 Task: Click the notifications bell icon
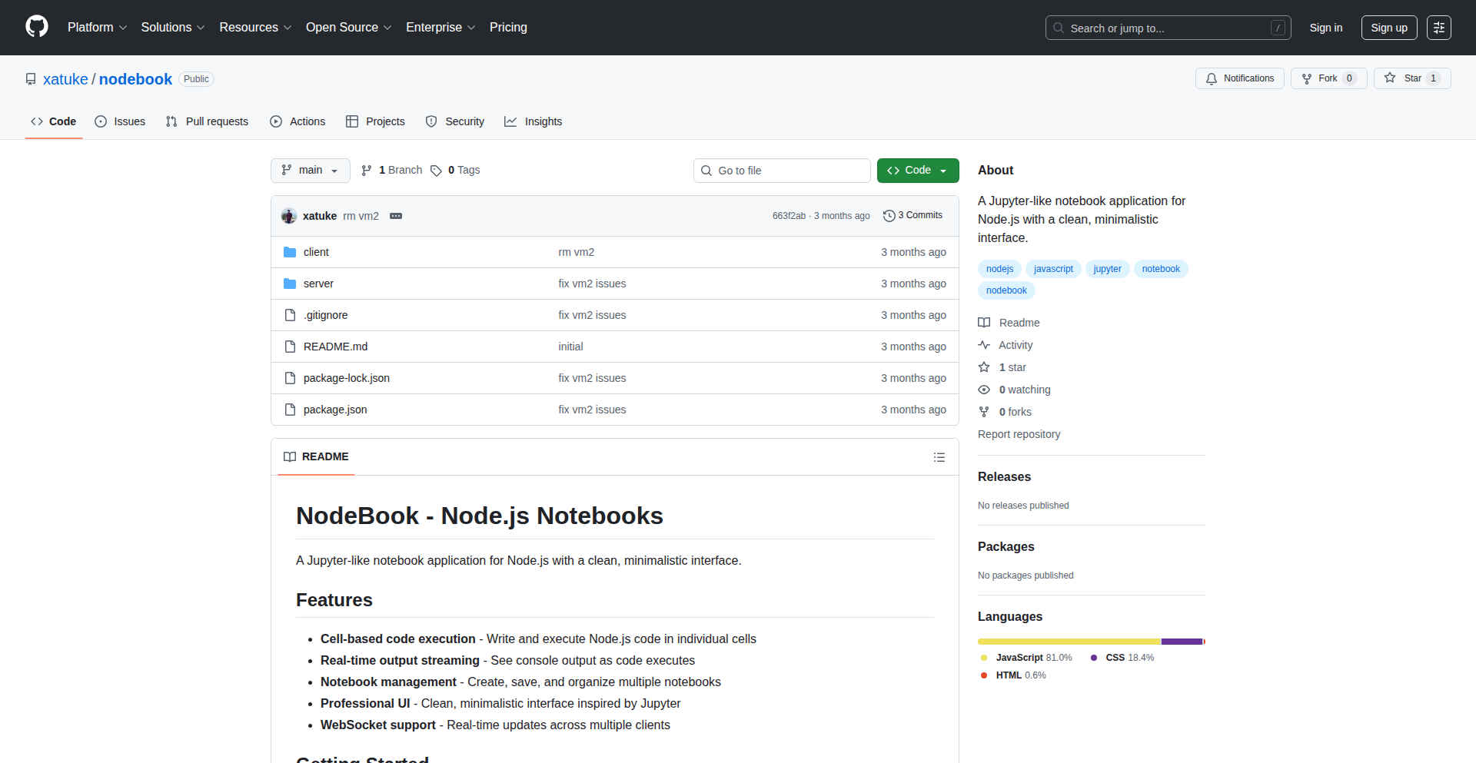pyautogui.click(x=1211, y=78)
